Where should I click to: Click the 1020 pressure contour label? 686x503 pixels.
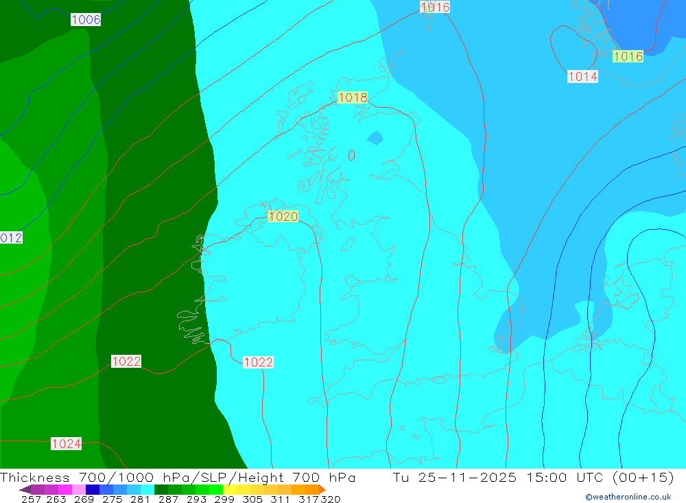click(283, 216)
